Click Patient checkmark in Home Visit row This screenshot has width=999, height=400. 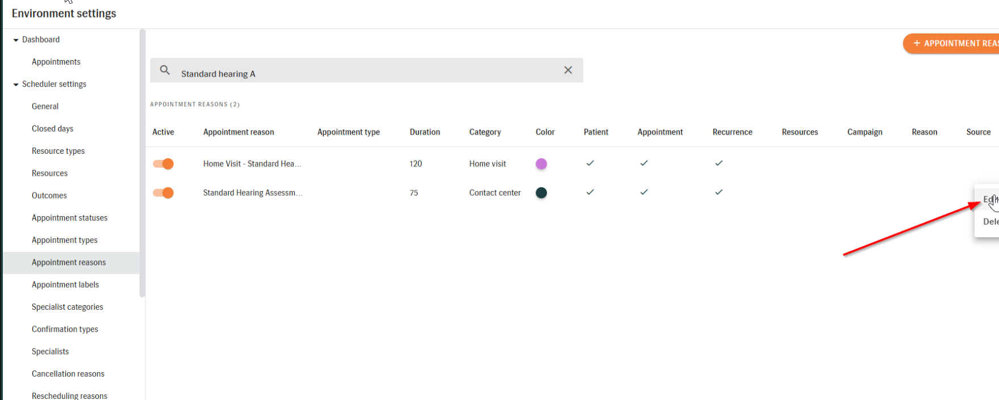590,163
